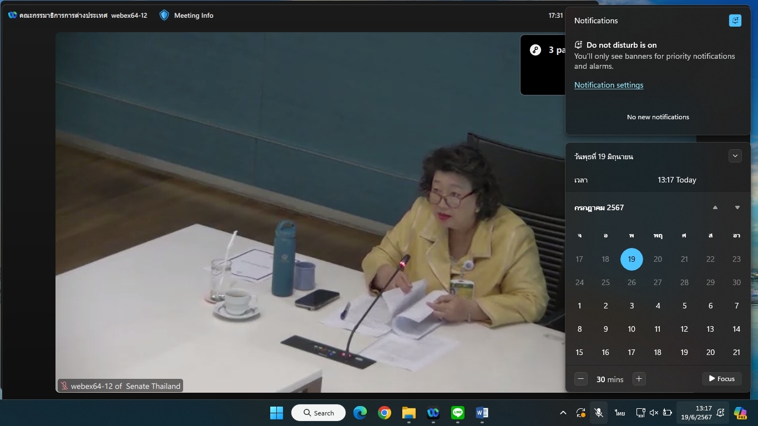The image size is (758, 426).
Task: Show hidden system tray icons
Action: [x=563, y=413]
